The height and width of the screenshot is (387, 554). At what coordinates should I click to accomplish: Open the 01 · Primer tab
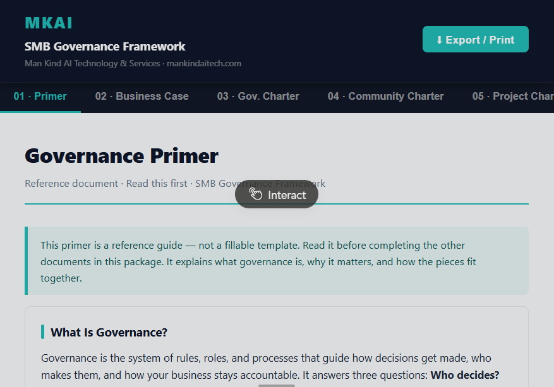(40, 97)
